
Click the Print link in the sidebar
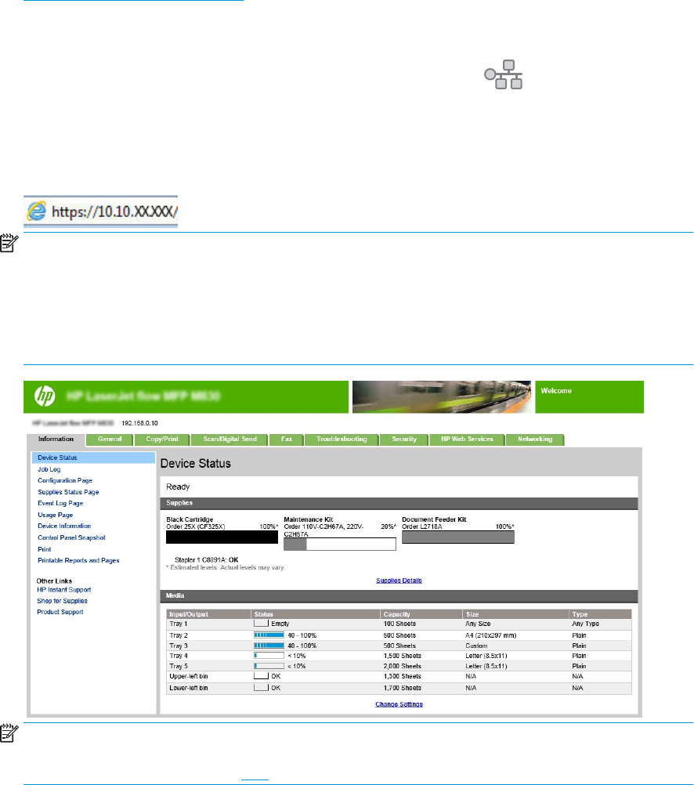45,549
